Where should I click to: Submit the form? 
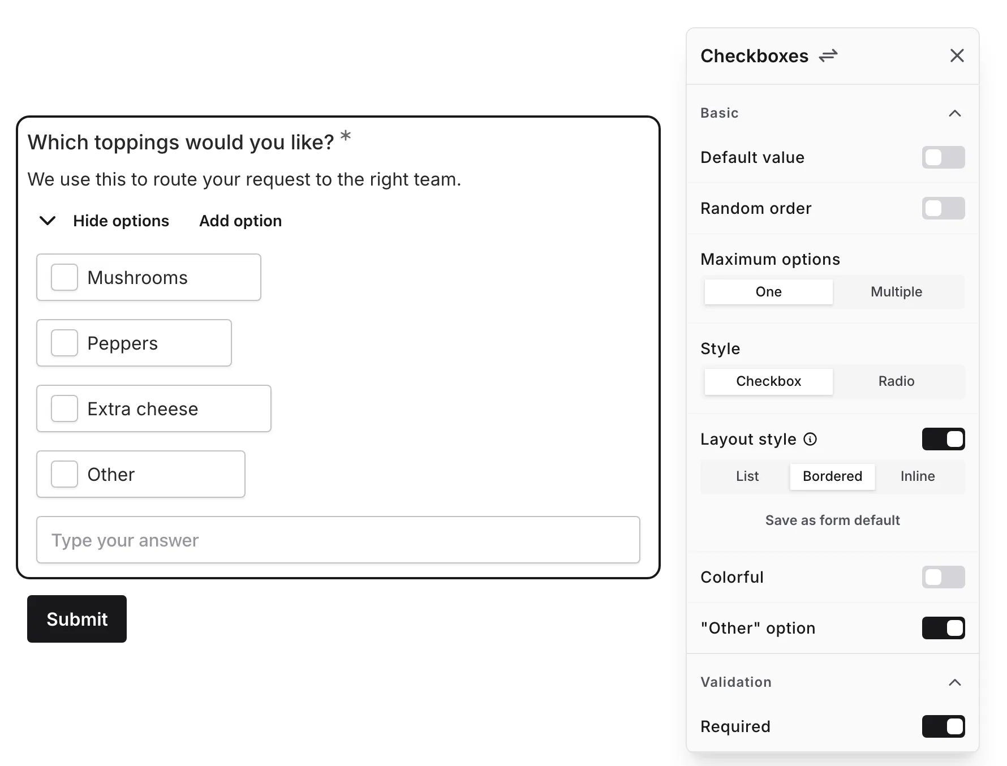(x=77, y=619)
